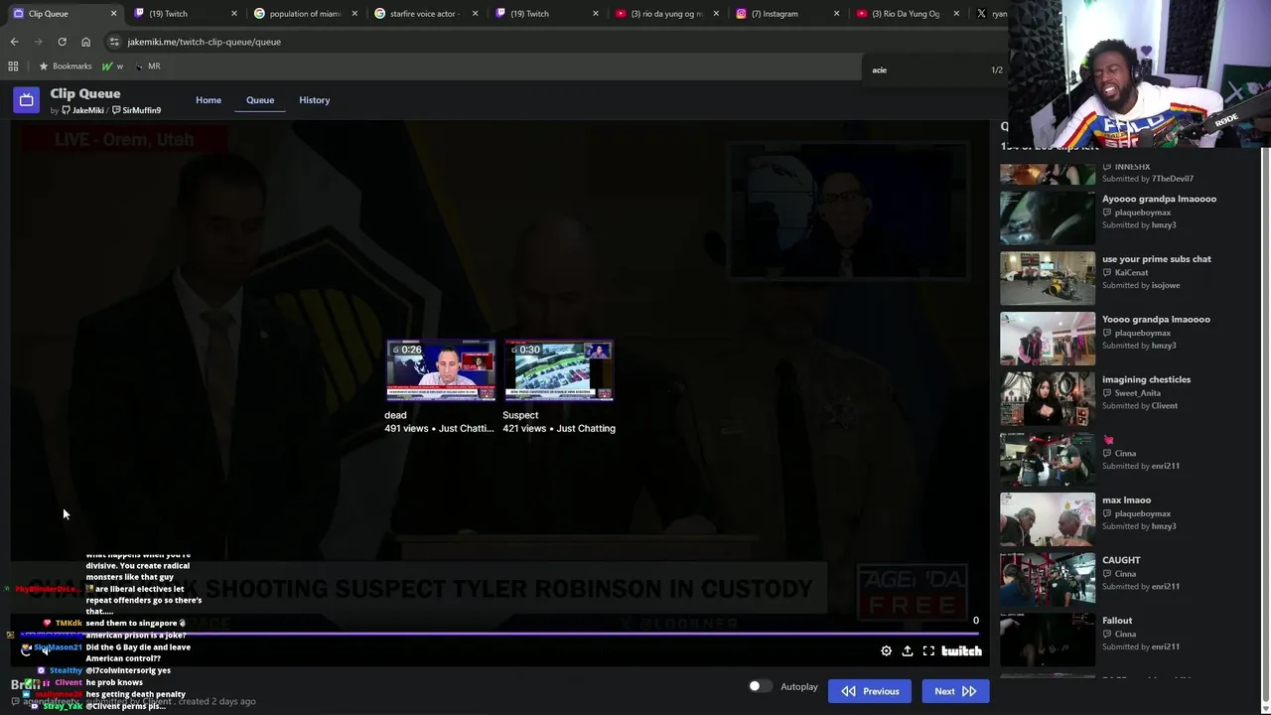Click the browser home icon
The image size is (1271, 715).
tap(85, 42)
